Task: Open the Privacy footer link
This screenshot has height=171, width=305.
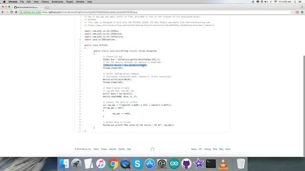Action: [x=104, y=149]
